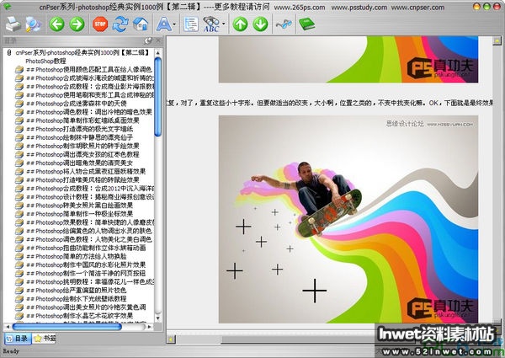Image resolution: width=505 pixels, height=358 pixels.
Task: Open topic 将人物合成黑夜红唇妖精效果
Action: [86, 171]
